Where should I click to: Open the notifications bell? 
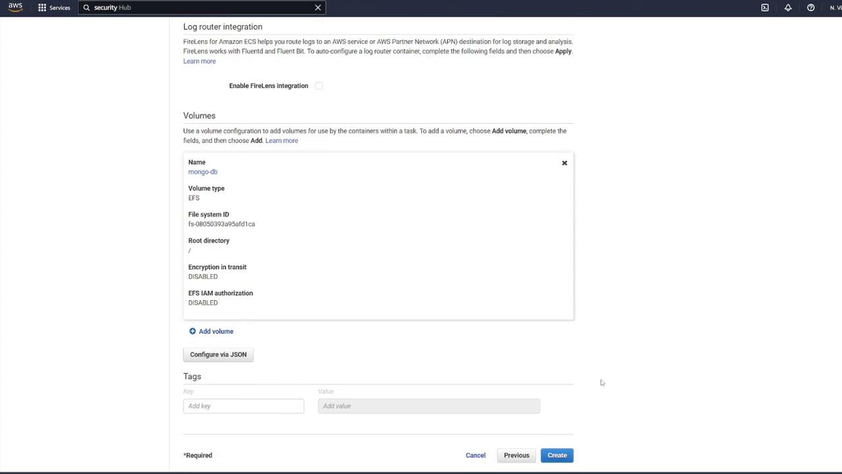tap(787, 7)
